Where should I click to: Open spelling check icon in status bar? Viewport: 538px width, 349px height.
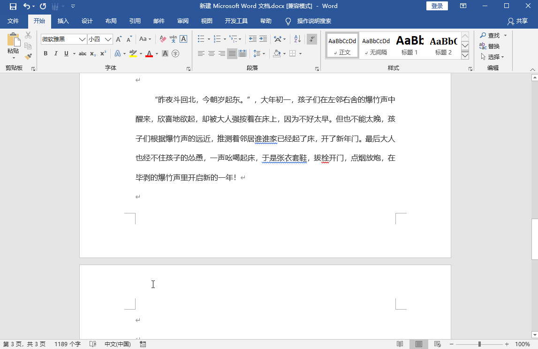pyautogui.click(x=93, y=344)
